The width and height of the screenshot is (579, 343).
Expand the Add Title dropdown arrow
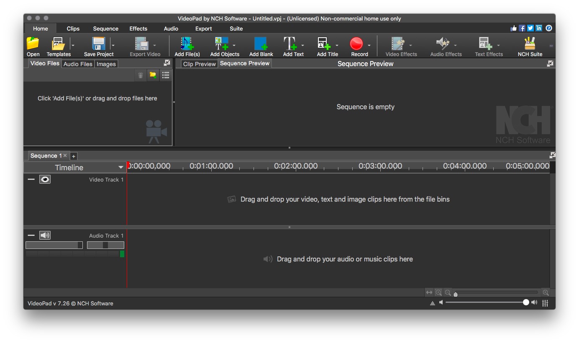pos(337,45)
